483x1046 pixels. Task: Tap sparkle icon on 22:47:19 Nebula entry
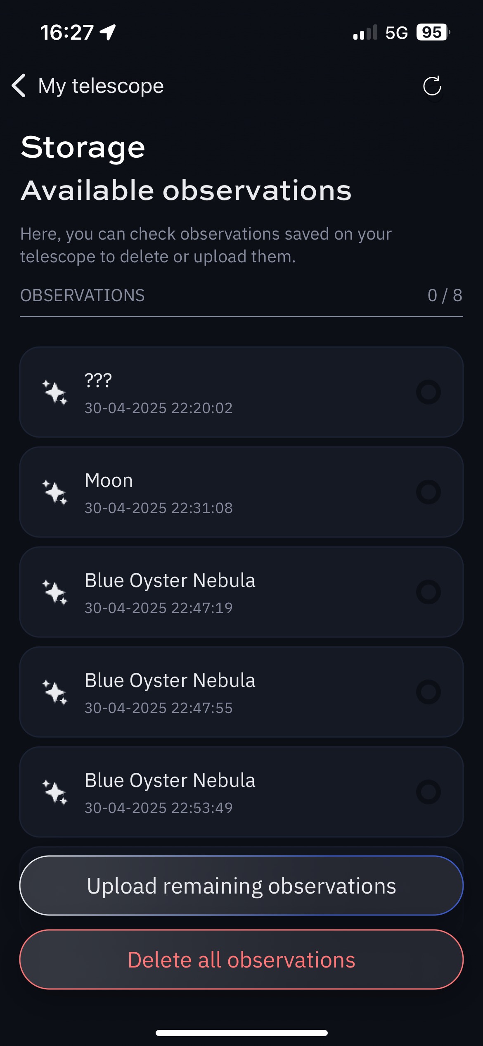coord(55,592)
